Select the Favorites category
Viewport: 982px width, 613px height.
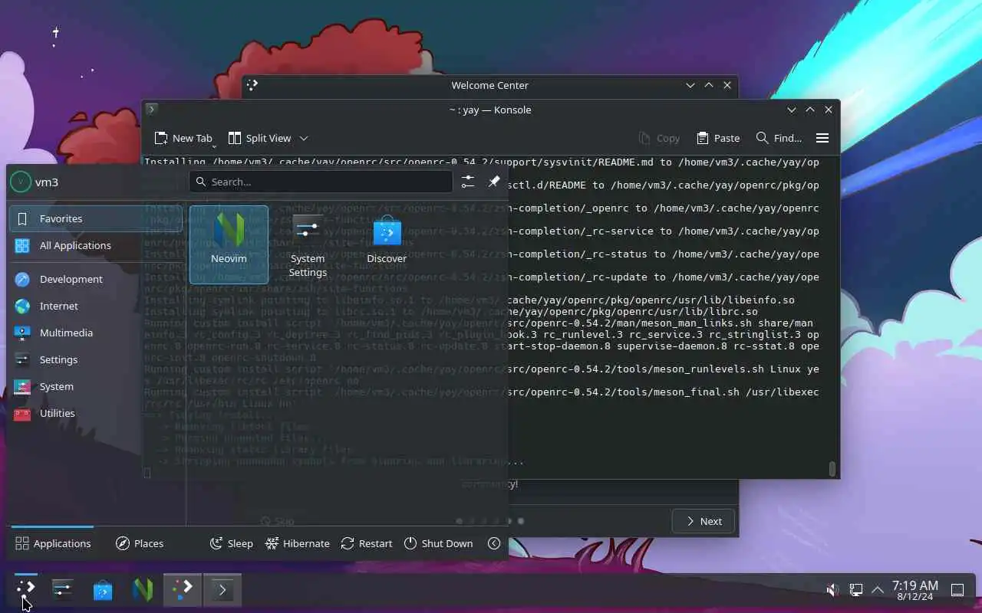click(96, 218)
